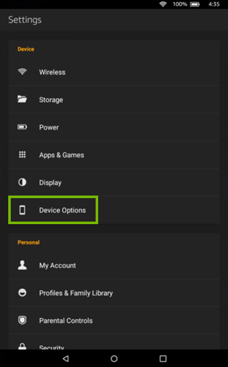Viewport: 228px width, 367px height.
Task: Open the Power settings entry
Action: pos(114,128)
